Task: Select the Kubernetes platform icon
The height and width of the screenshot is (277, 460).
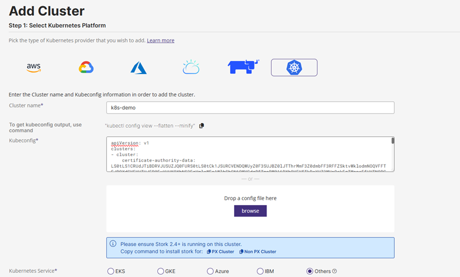Action: pyautogui.click(x=294, y=67)
